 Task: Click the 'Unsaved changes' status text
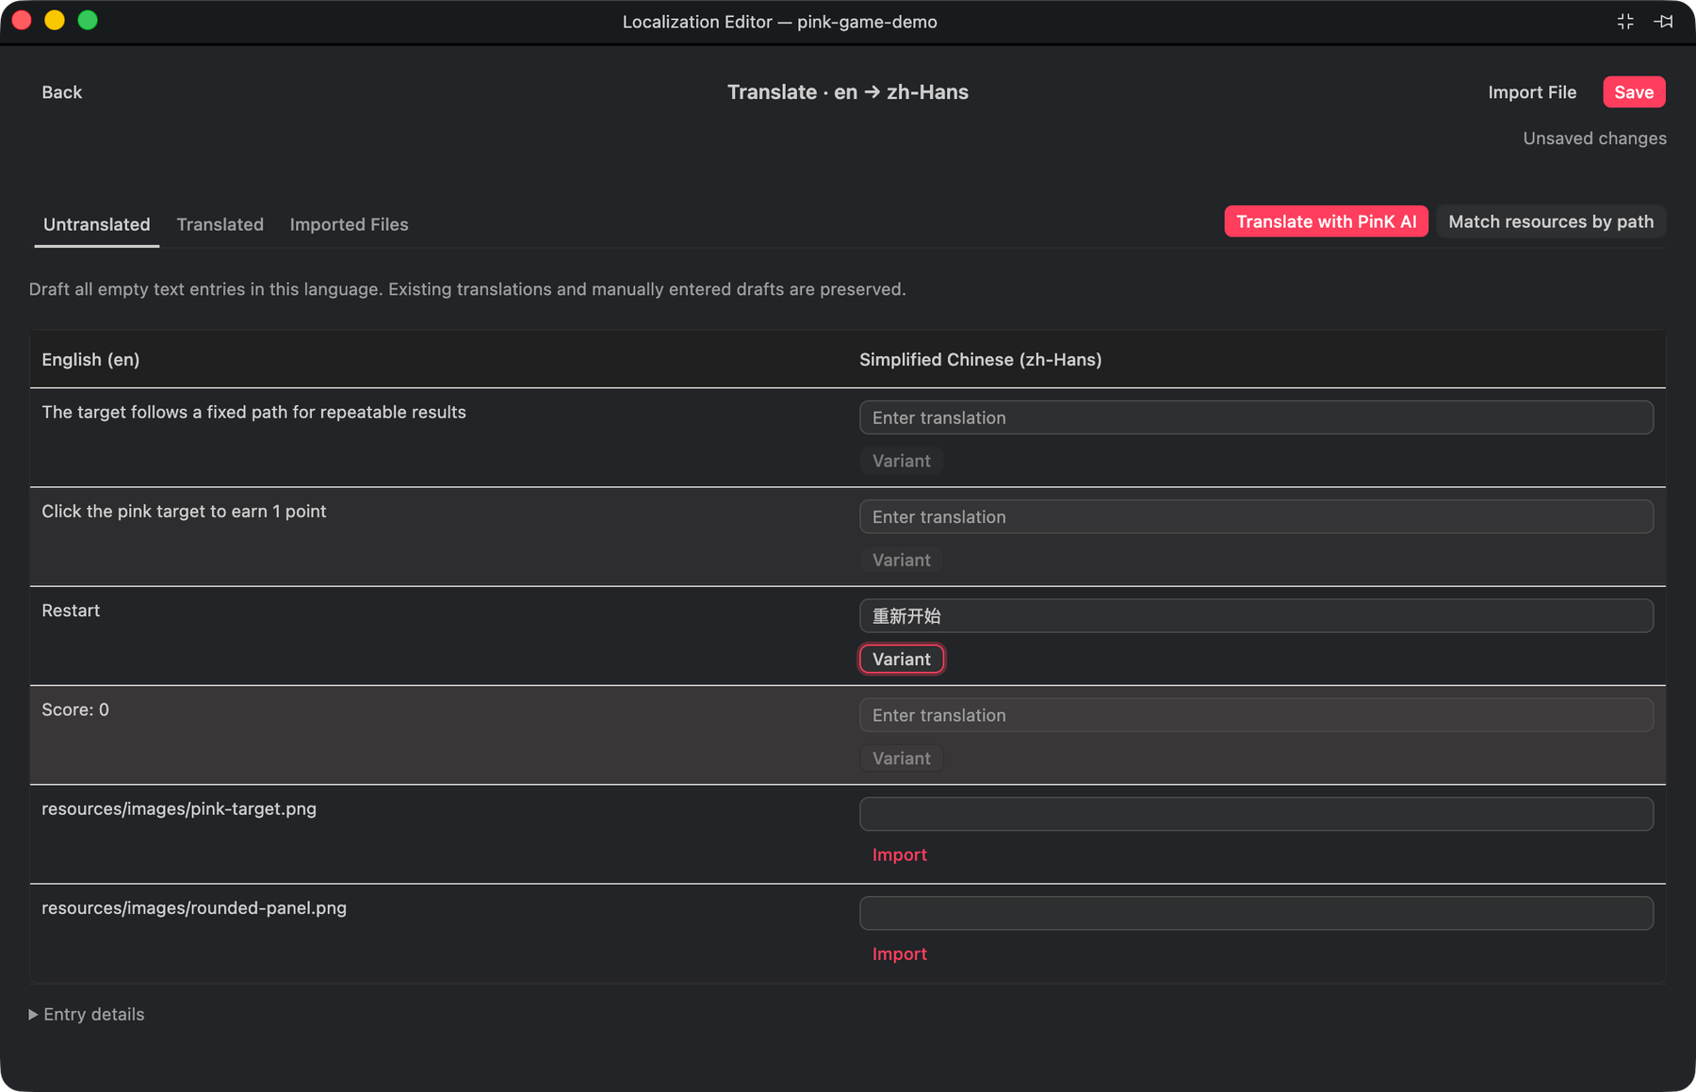pyautogui.click(x=1594, y=139)
